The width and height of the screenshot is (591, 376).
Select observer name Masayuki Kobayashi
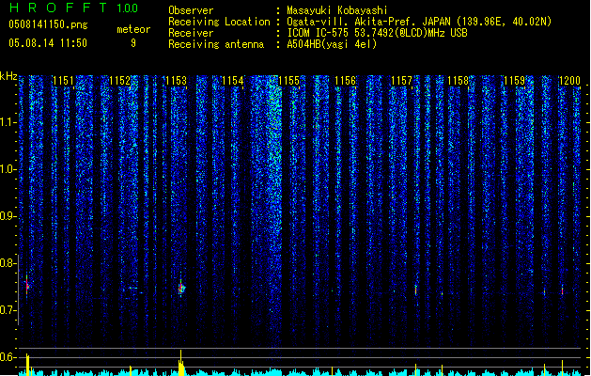(337, 10)
